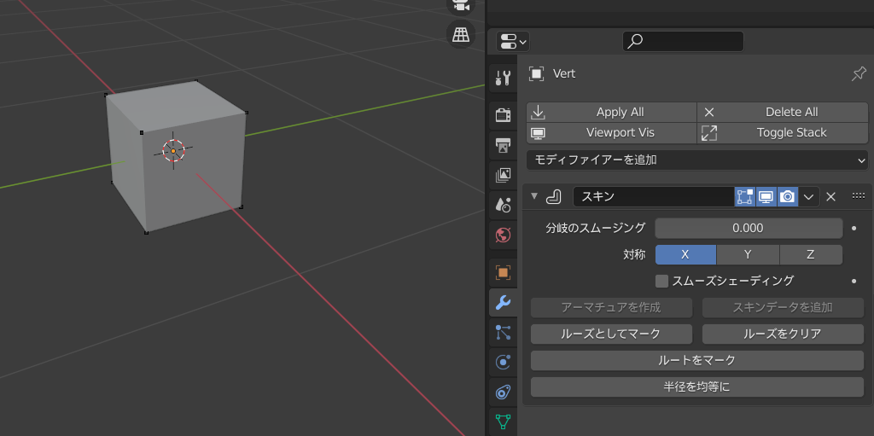Toggle Skin modifier viewport display
The width and height of the screenshot is (874, 436).
(x=766, y=196)
